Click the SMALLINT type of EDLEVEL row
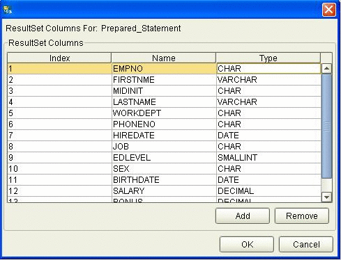341x260 pixels. [x=268, y=158]
